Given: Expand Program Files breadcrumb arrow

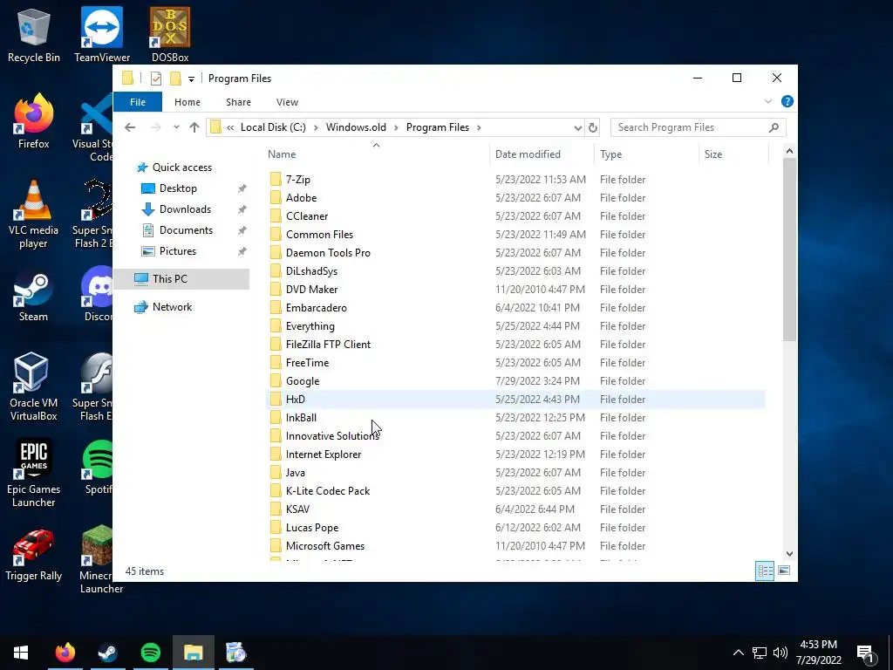Looking at the screenshot, I should point(479,127).
